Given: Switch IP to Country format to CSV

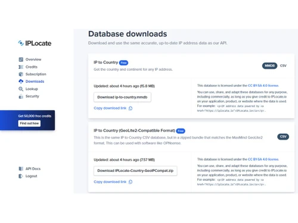Looking at the screenshot, I should pyautogui.click(x=283, y=65).
